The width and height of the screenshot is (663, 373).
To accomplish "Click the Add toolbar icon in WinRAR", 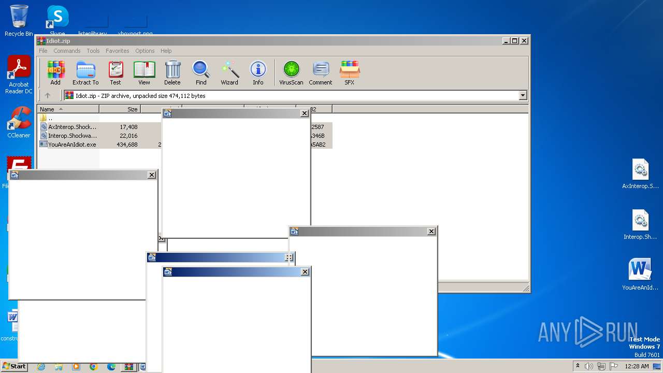I will point(55,73).
